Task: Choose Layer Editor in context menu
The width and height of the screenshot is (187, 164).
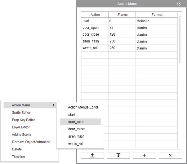Action: point(21,127)
